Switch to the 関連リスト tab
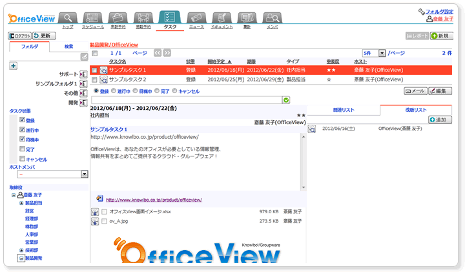This screenshot has height=274, width=465. click(344, 110)
